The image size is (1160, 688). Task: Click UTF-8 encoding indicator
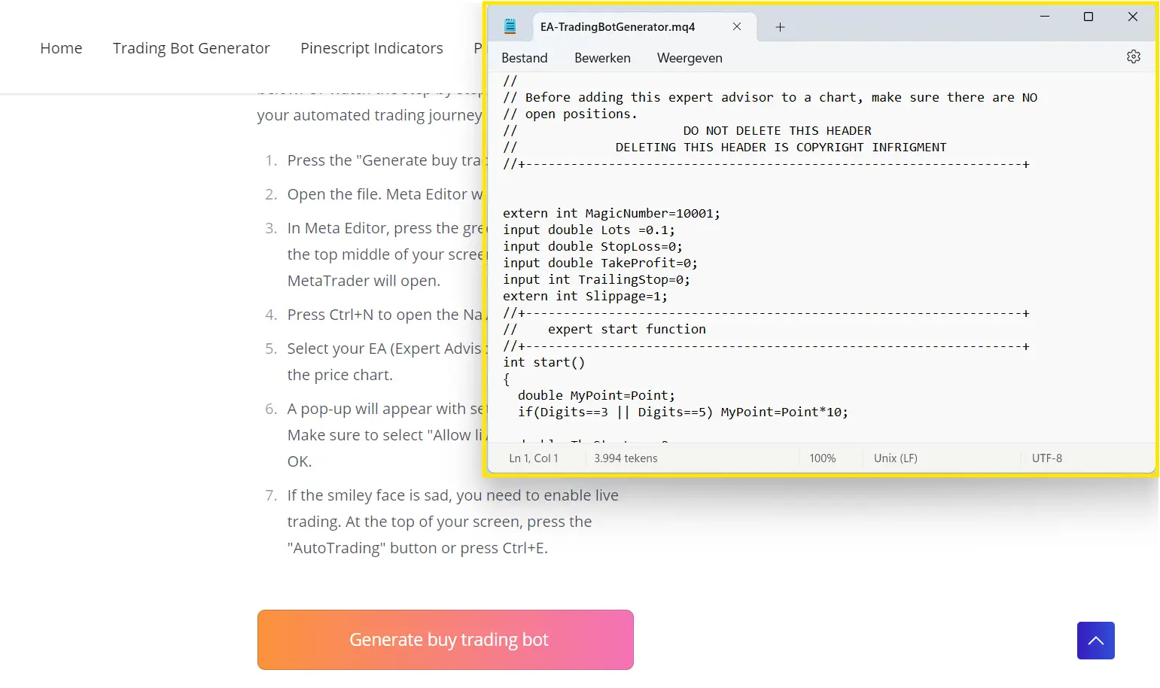[x=1047, y=458]
